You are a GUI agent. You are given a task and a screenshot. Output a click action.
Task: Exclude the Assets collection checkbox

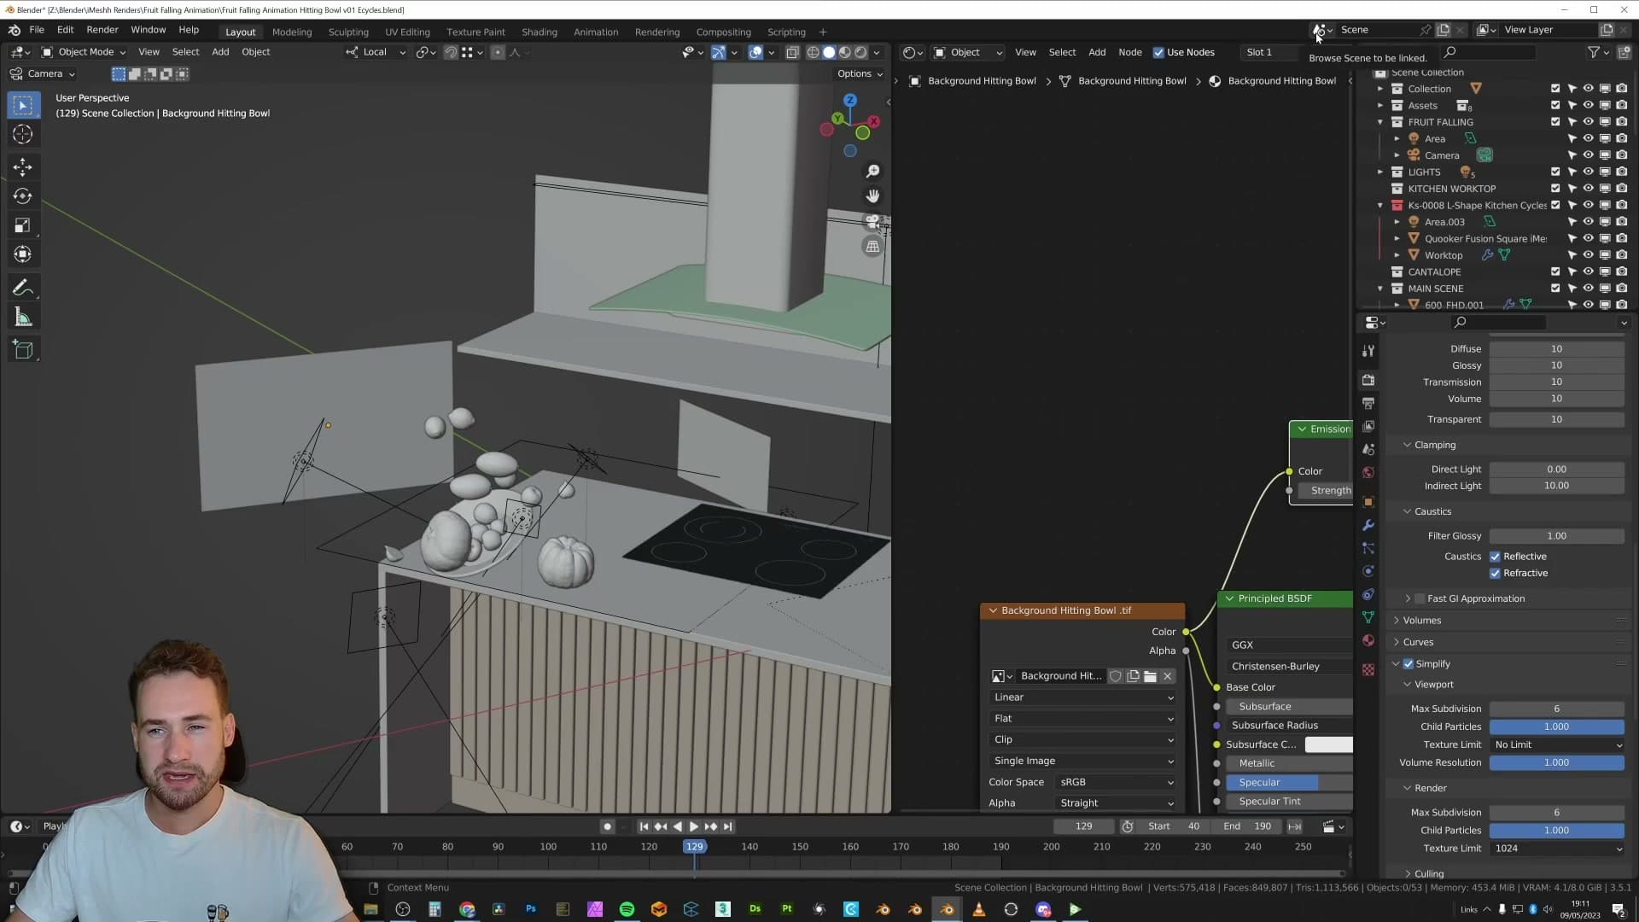(1555, 106)
